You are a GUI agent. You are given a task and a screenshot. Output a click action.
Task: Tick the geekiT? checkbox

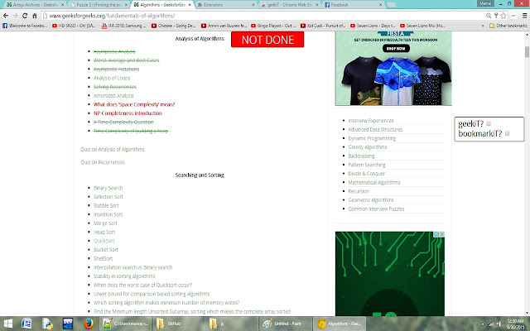click(x=489, y=123)
